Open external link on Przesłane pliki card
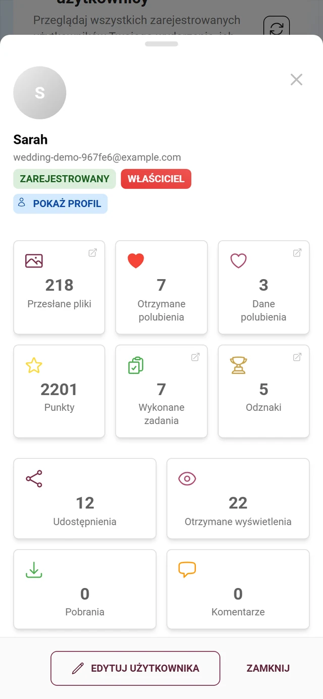 click(93, 253)
